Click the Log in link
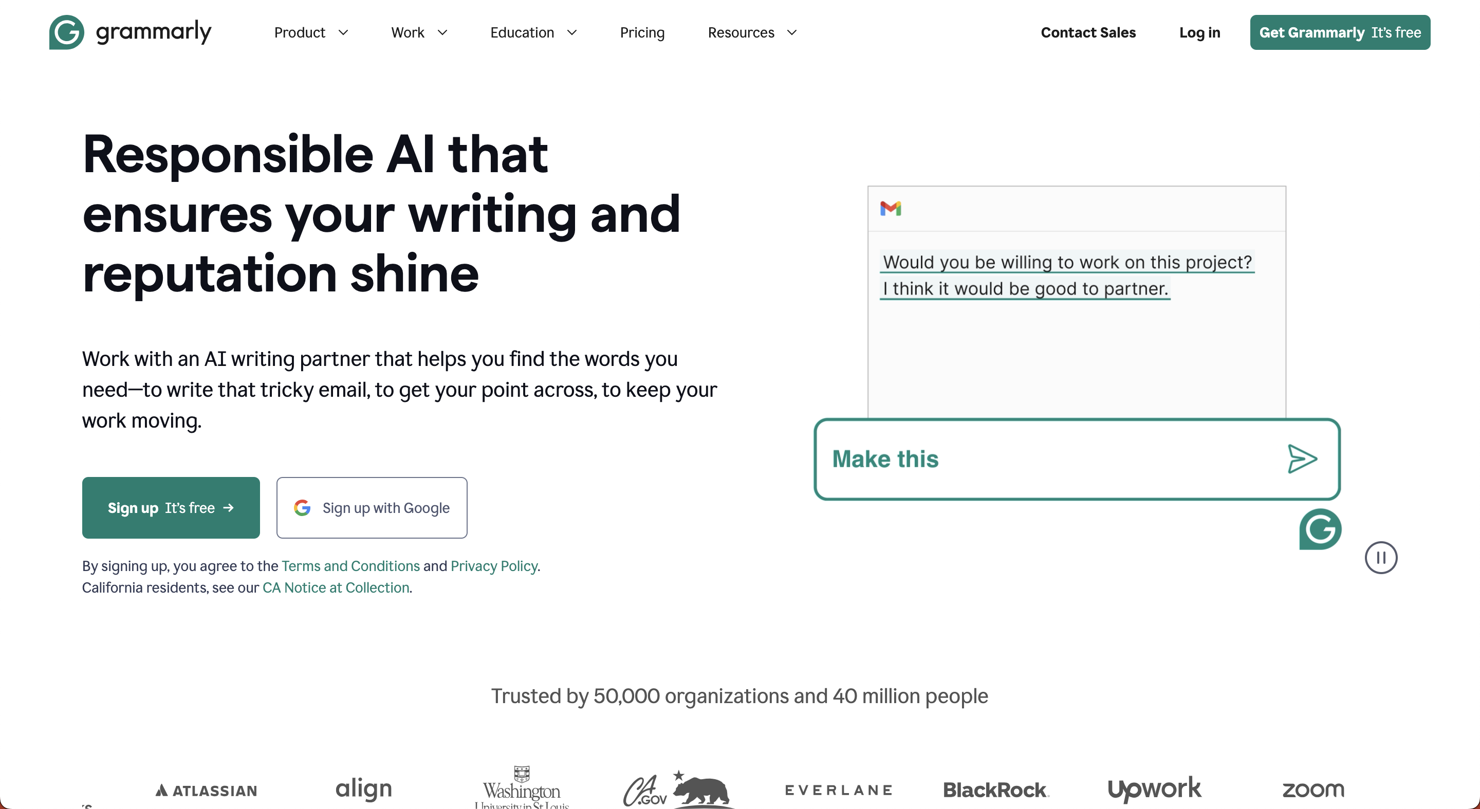The height and width of the screenshot is (809, 1480). point(1199,33)
